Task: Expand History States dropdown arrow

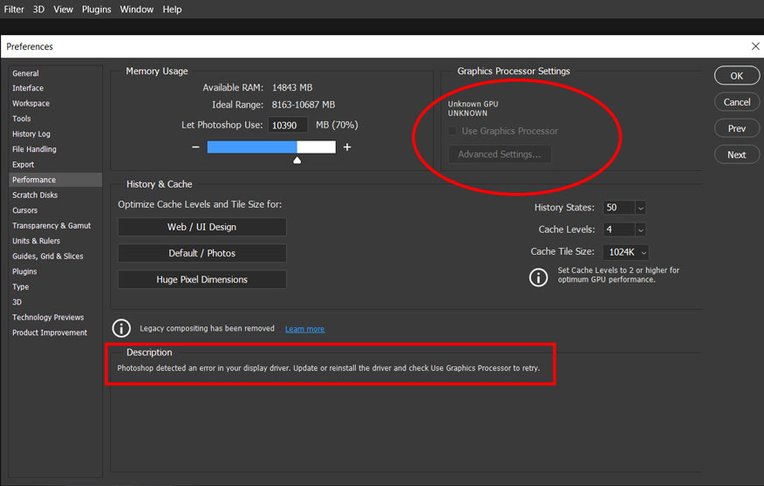Action: (x=641, y=208)
